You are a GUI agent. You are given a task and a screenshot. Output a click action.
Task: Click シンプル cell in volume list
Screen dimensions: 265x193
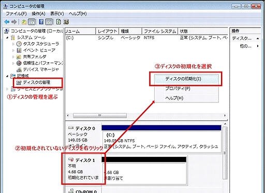(106, 38)
